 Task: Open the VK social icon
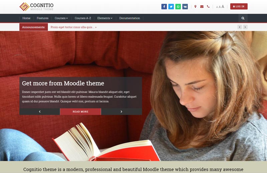point(185,7)
